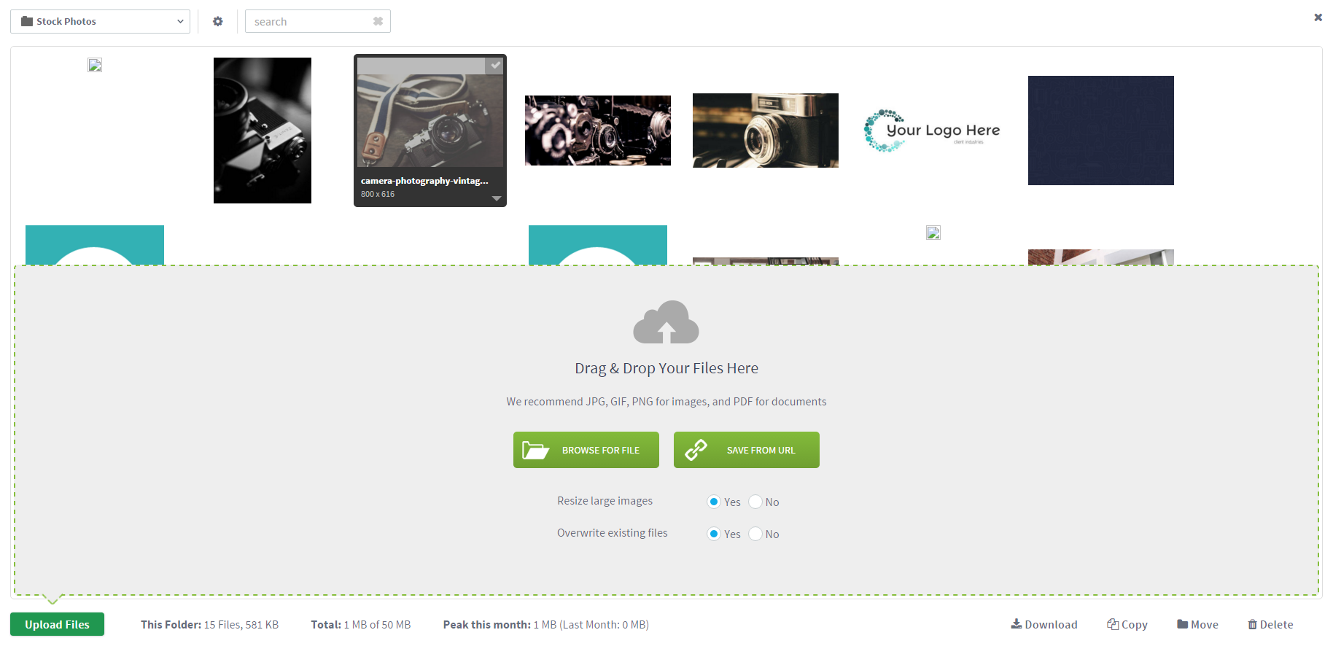This screenshot has height=646, width=1333.
Task: Click the cloud upload icon
Action: (x=666, y=322)
